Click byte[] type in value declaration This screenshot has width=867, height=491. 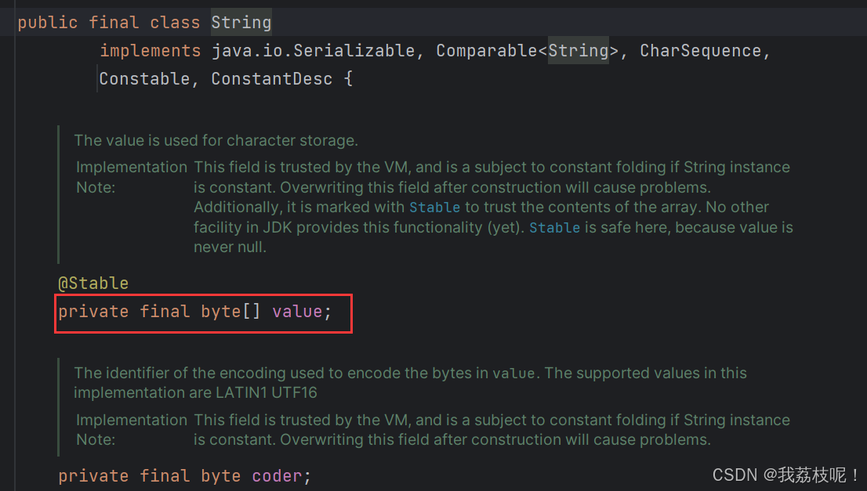[230, 312]
